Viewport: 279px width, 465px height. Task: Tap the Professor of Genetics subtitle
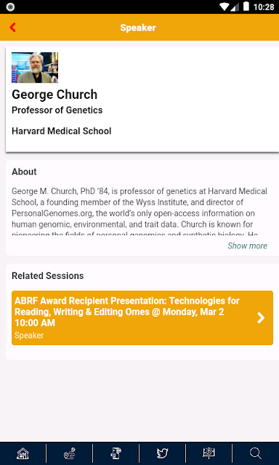tap(57, 110)
